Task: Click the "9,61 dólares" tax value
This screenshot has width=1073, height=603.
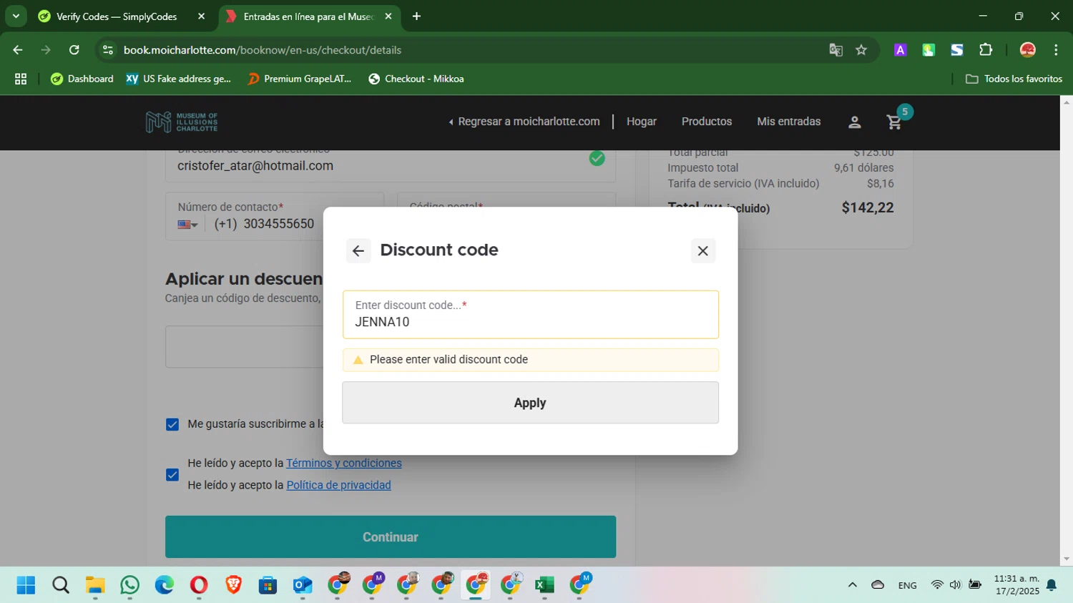Action: pos(863,168)
